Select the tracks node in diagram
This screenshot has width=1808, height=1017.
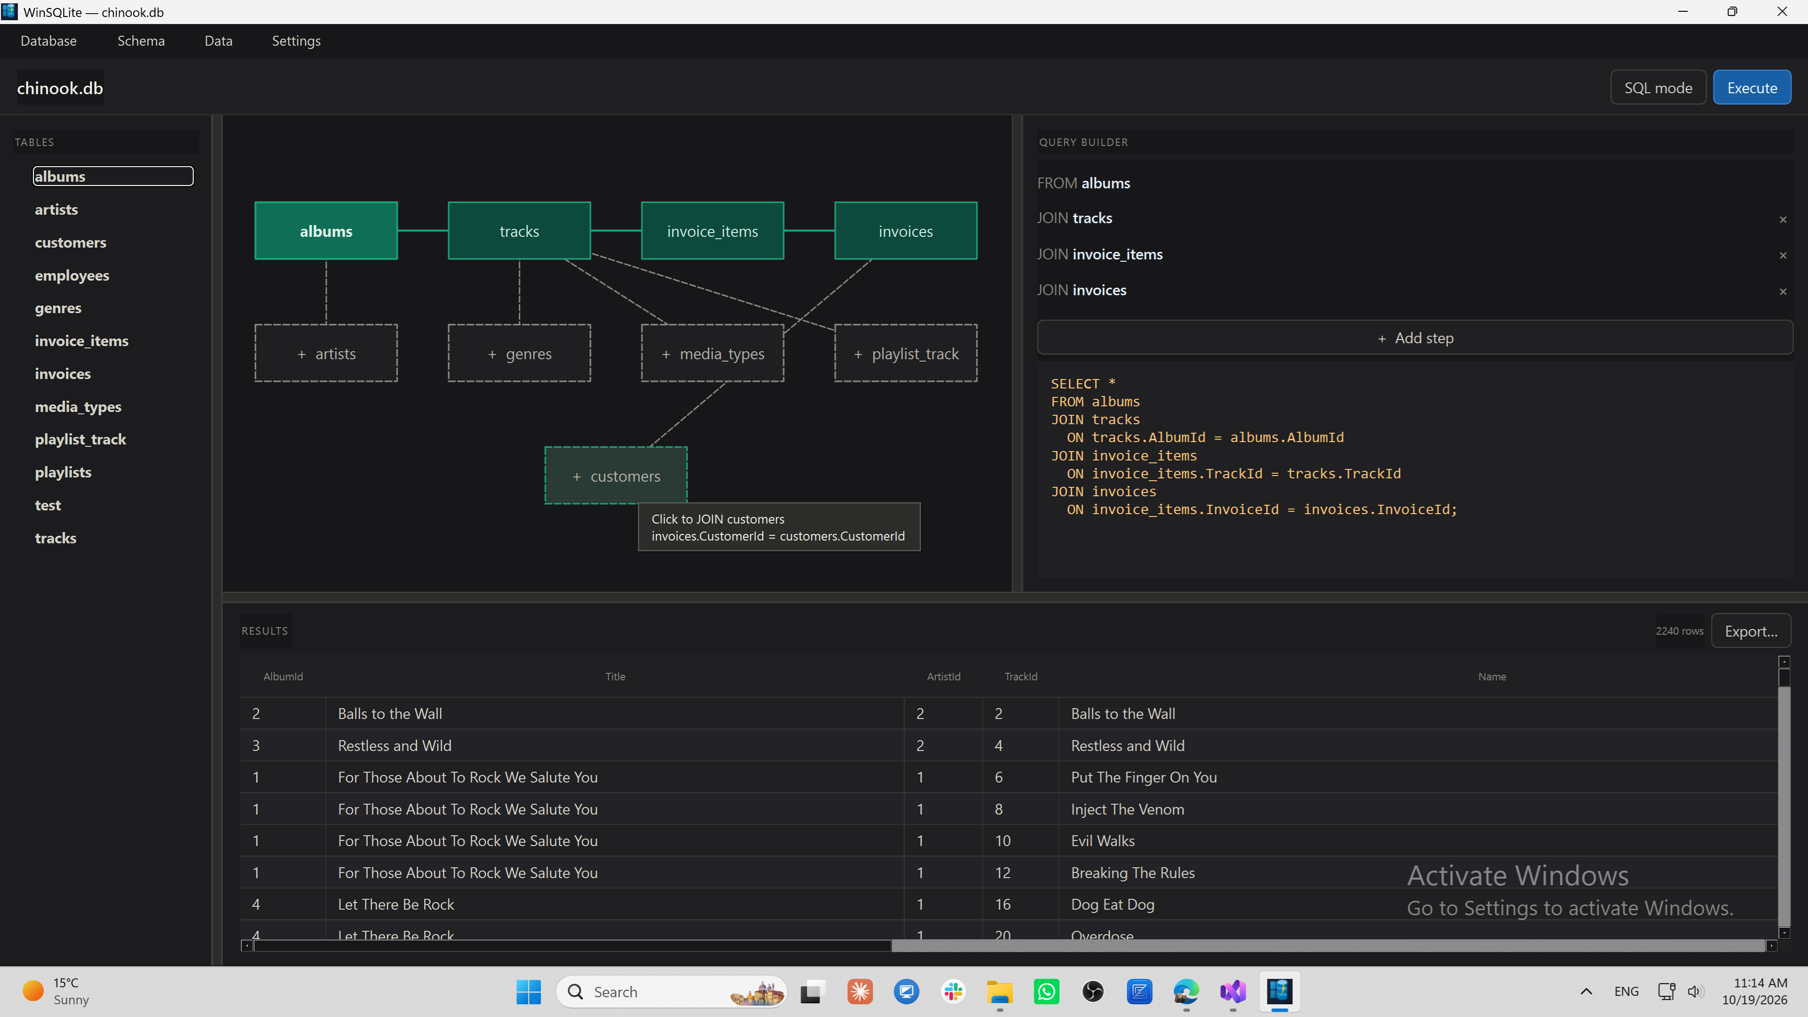519,231
